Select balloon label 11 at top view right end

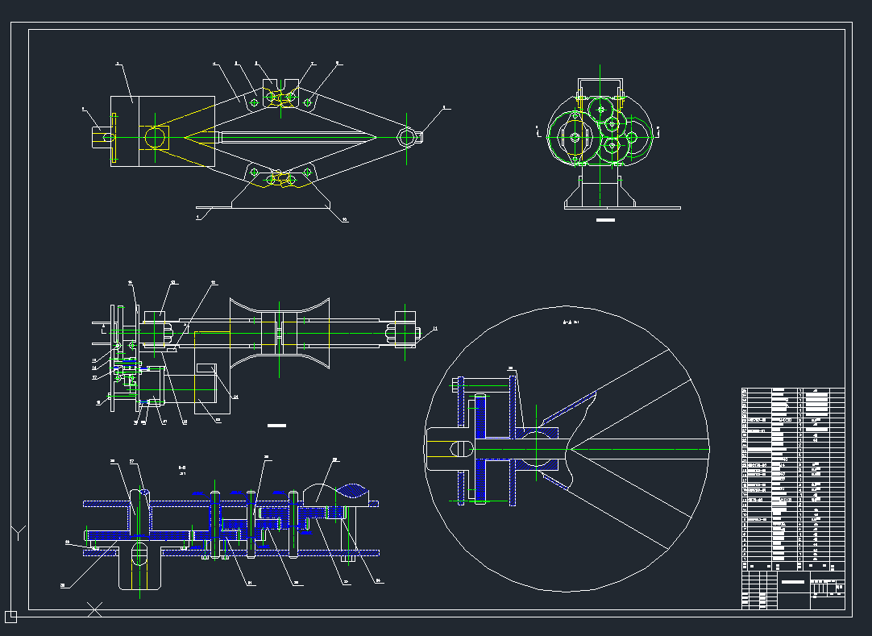click(x=434, y=329)
